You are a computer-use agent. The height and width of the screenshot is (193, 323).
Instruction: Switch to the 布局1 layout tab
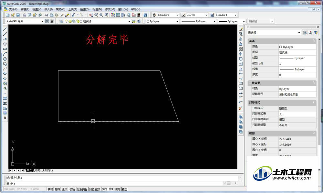click(38, 170)
